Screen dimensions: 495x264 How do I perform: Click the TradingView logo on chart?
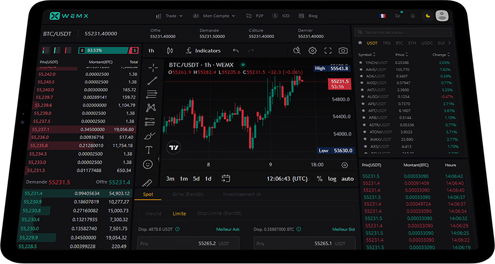coord(174,148)
